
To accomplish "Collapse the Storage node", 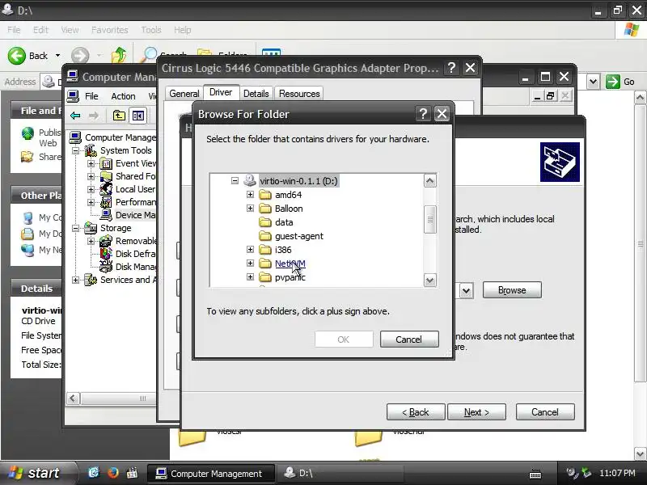I will click(x=75, y=228).
